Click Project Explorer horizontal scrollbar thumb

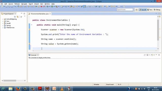10,81
